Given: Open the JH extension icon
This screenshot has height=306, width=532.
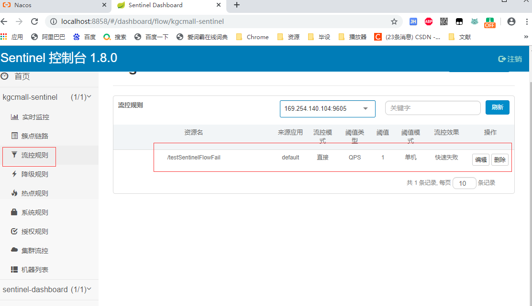Looking at the screenshot, I should 413,21.
